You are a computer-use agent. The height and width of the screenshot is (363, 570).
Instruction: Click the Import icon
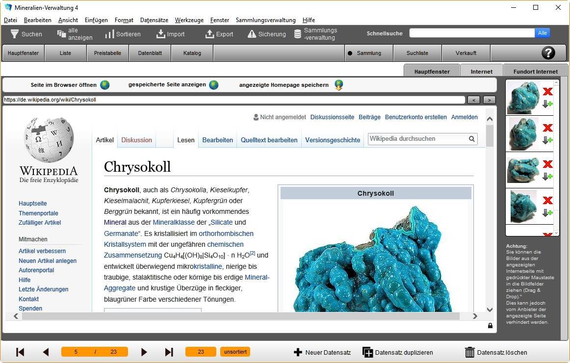point(160,34)
